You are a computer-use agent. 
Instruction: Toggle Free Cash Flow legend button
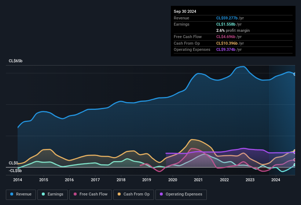(91, 194)
